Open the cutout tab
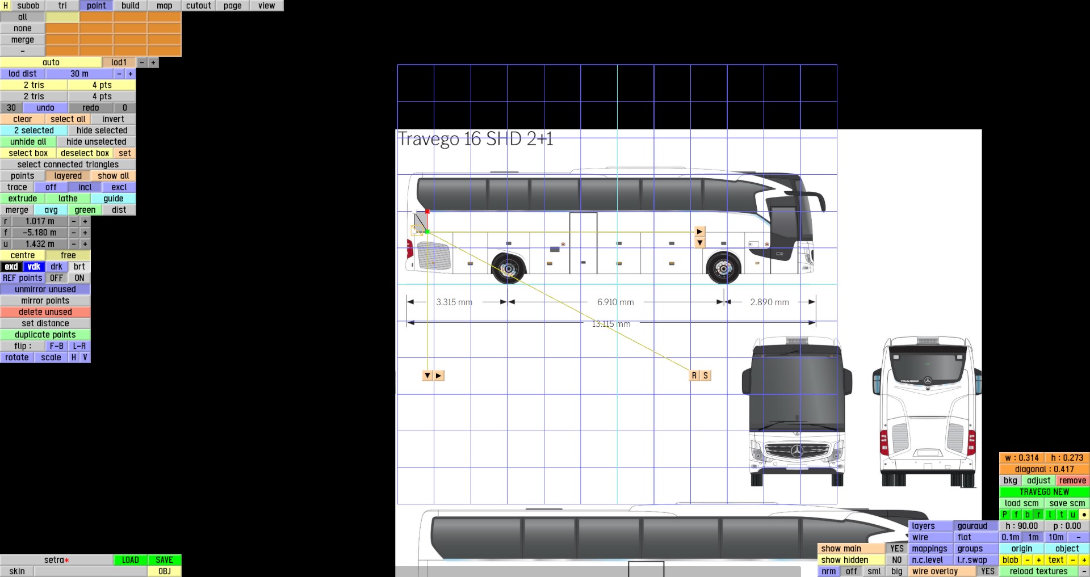The height and width of the screenshot is (577, 1090). coord(199,6)
